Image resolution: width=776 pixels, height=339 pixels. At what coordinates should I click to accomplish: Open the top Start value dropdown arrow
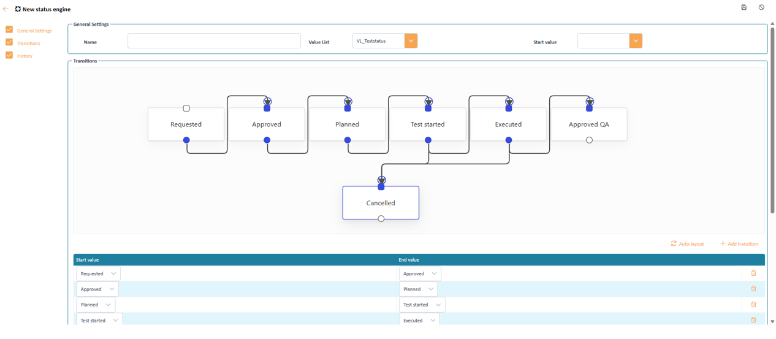(x=636, y=41)
